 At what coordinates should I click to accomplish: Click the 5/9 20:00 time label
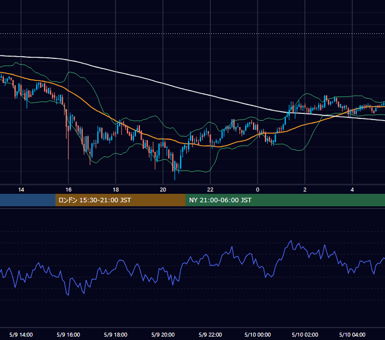coord(163,334)
